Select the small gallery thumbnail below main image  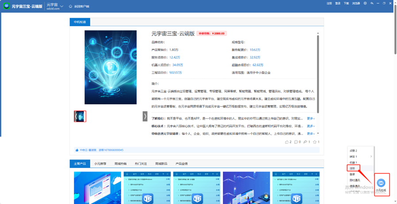(80, 116)
